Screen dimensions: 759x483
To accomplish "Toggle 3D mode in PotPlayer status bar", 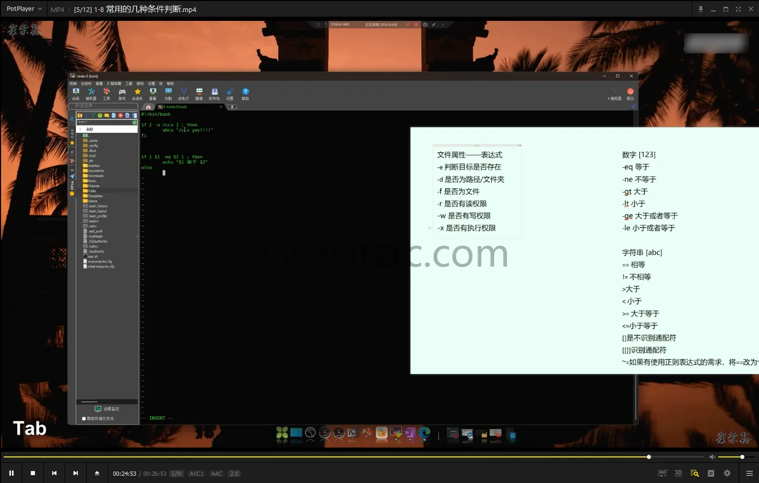I will coord(678,473).
